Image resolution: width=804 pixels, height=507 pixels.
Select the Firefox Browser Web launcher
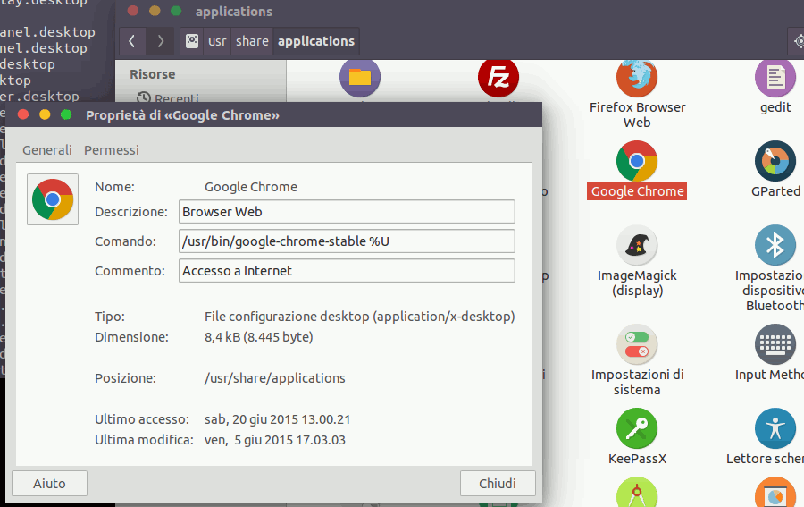pyautogui.click(x=637, y=78)
